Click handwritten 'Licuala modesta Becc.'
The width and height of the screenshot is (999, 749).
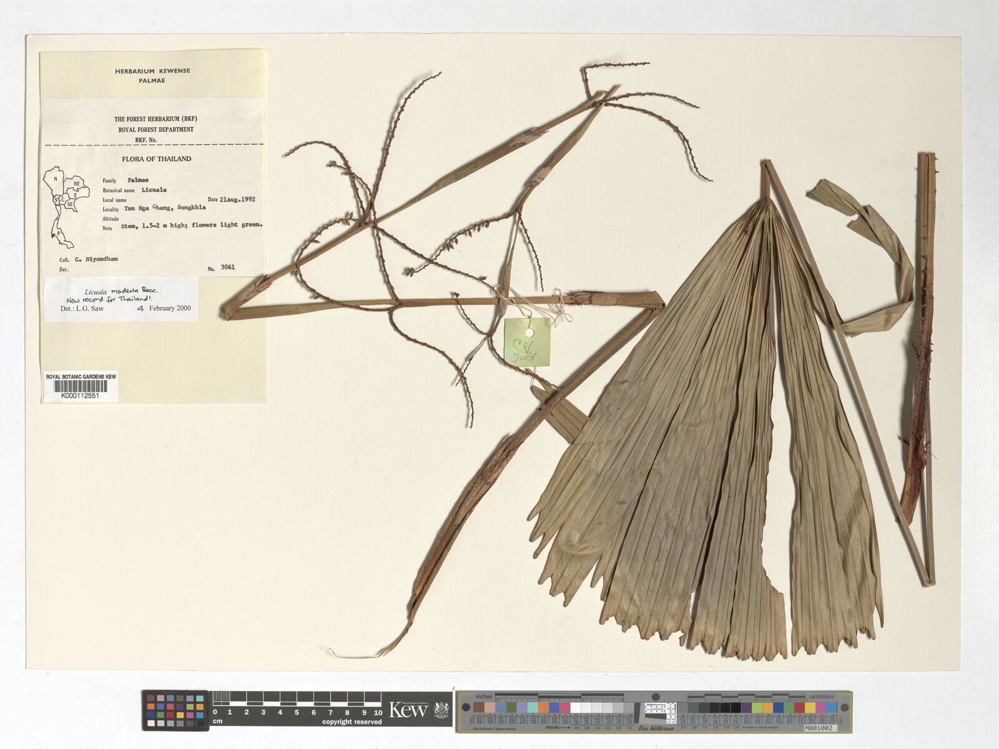122,291
